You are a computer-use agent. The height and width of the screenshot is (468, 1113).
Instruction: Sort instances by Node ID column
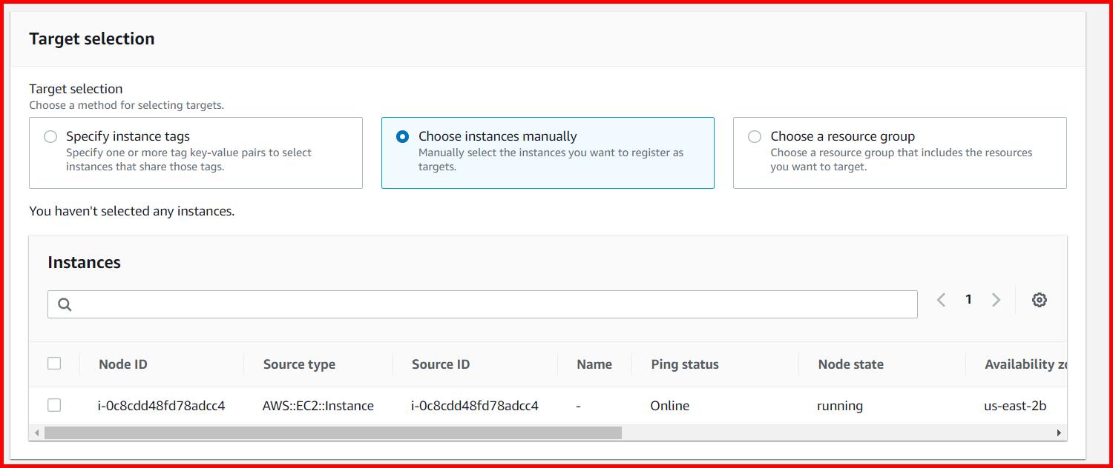click(x=122, y=364)
